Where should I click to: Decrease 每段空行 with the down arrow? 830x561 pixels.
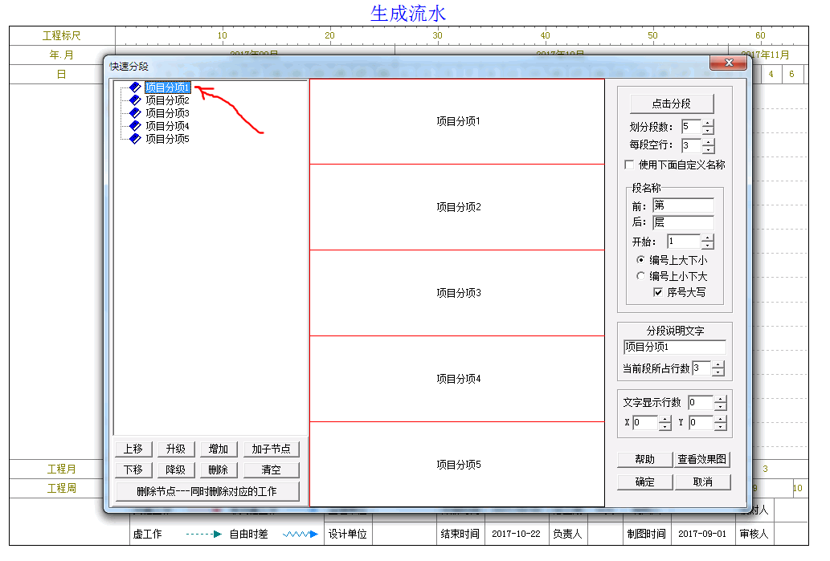(707, 149)
